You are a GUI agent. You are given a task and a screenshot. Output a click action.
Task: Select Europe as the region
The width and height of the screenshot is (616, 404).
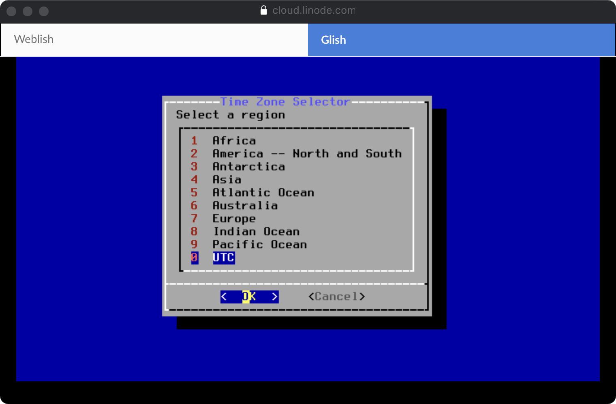(x=234, y=219)
